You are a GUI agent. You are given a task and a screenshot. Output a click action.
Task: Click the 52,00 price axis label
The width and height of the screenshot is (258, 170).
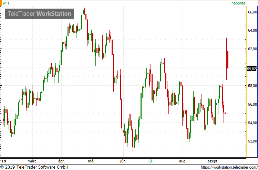coord(252,141)
